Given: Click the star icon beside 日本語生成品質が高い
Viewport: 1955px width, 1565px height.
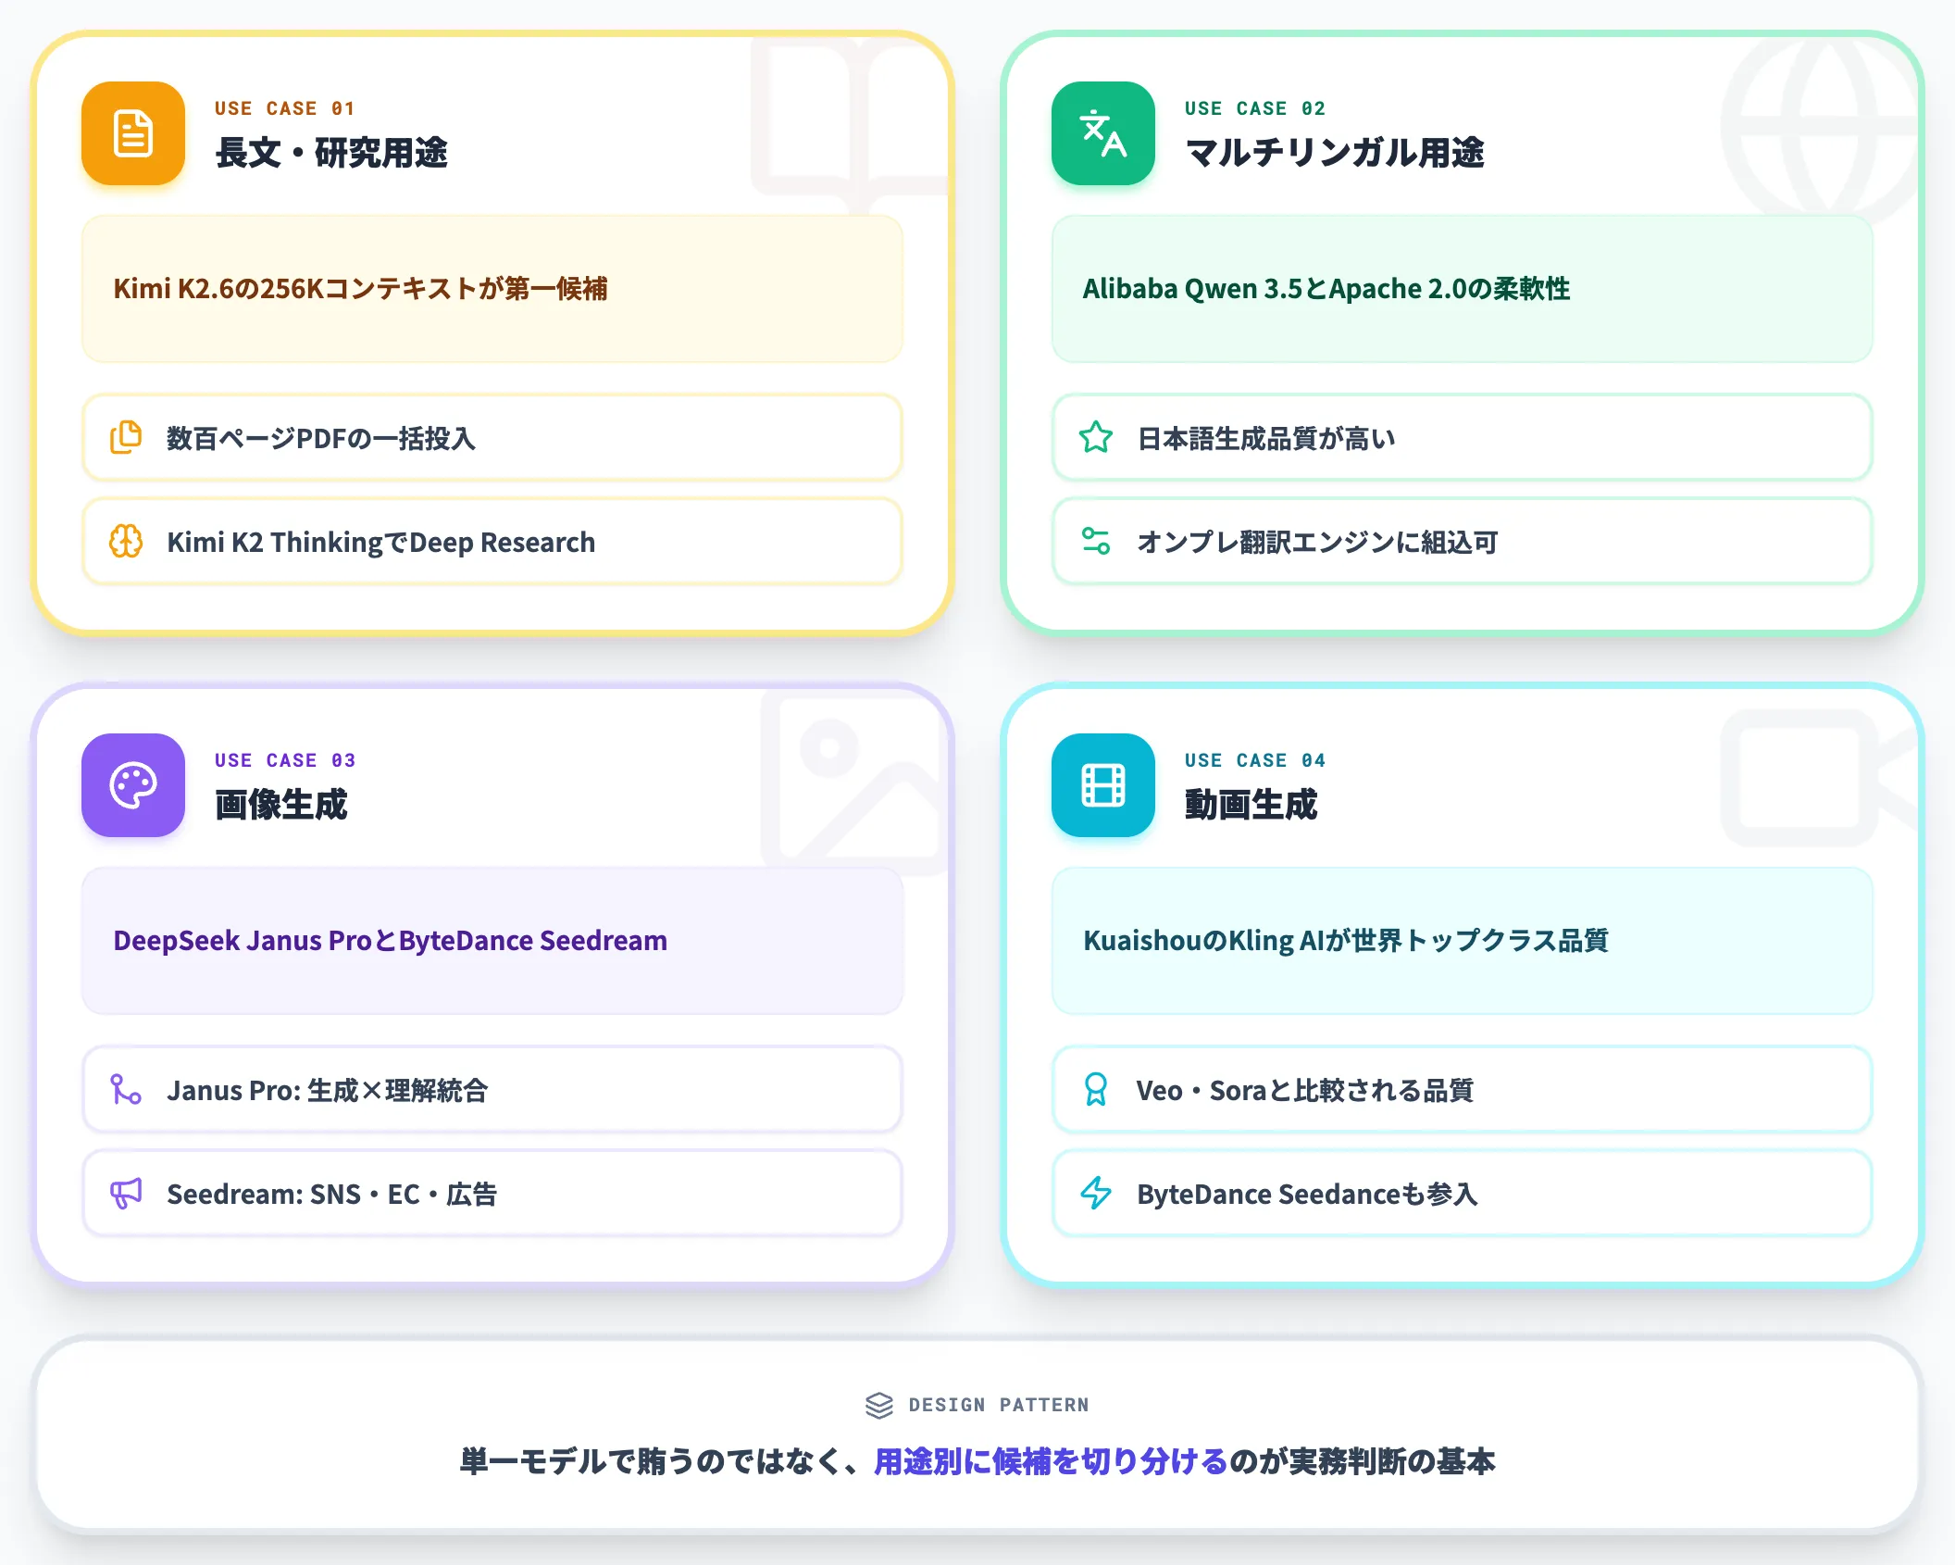Looking at the screenshot, I should (x=1096, y=437).
